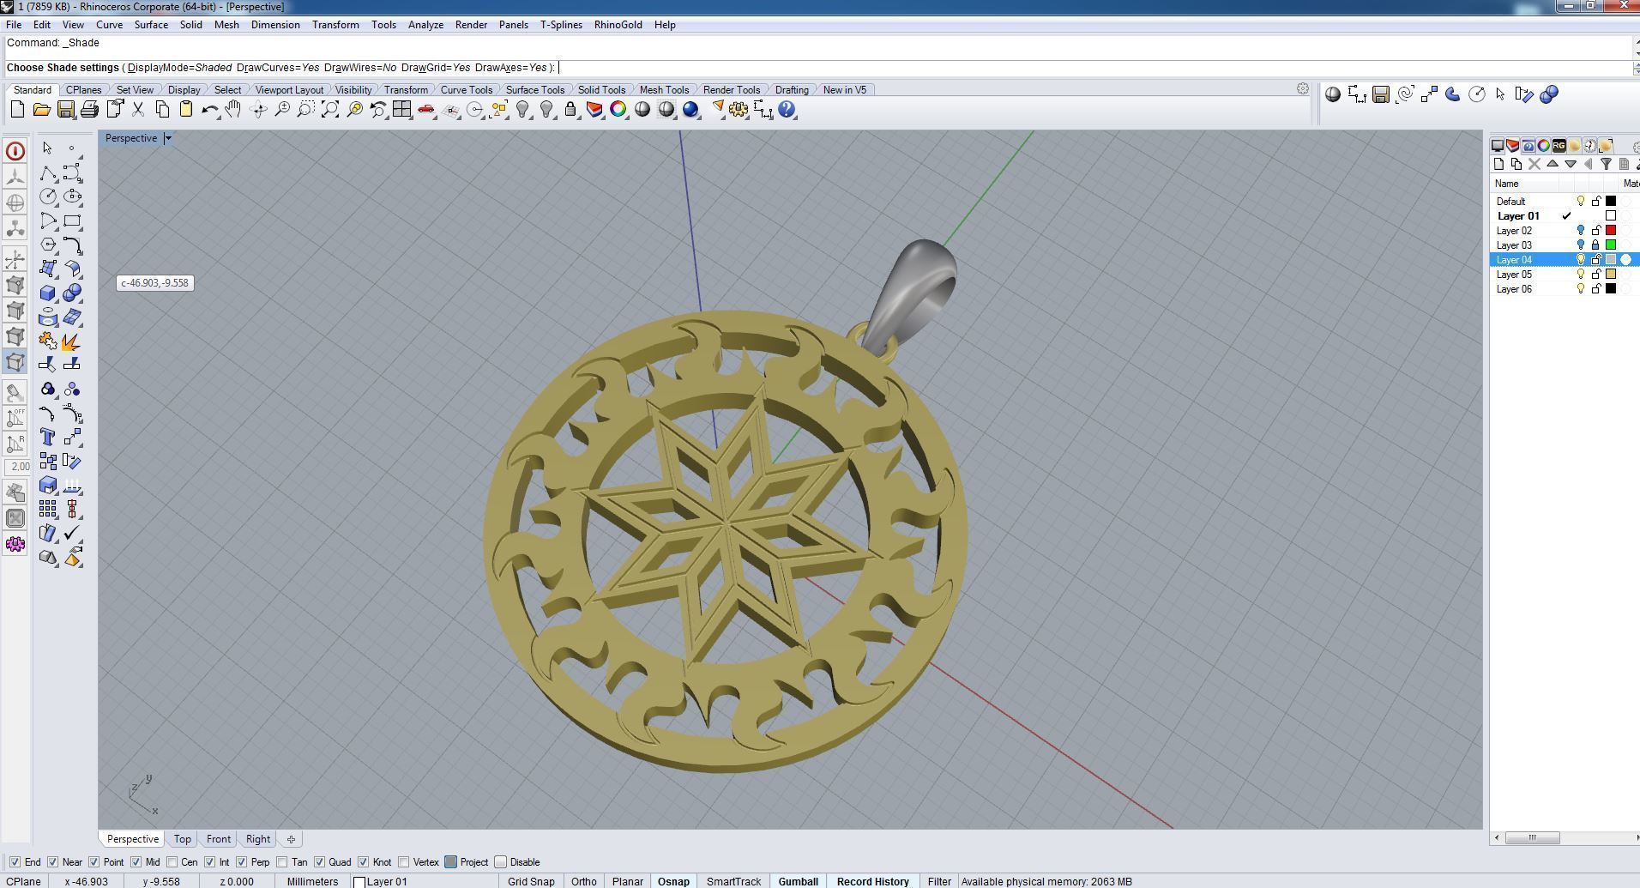
Task: Move layer down with the down triangle
Action: click(x=1571, y=165)
